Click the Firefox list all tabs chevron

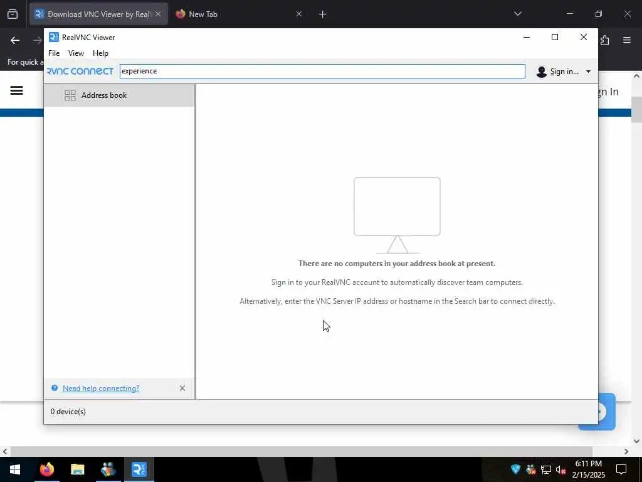click(517, 14)
